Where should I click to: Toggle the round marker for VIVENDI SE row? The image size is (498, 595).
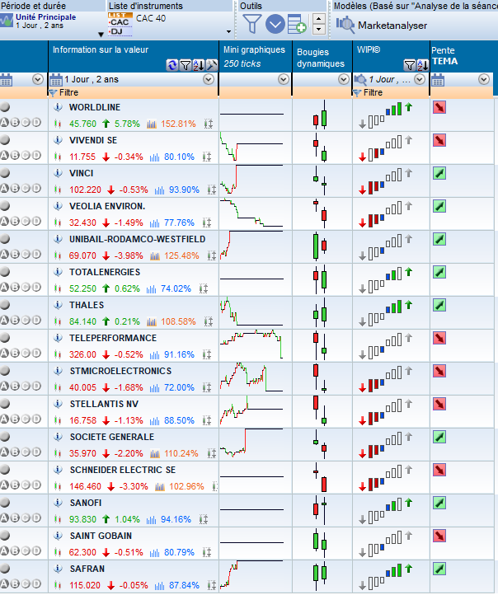click(x=5, y=140)
